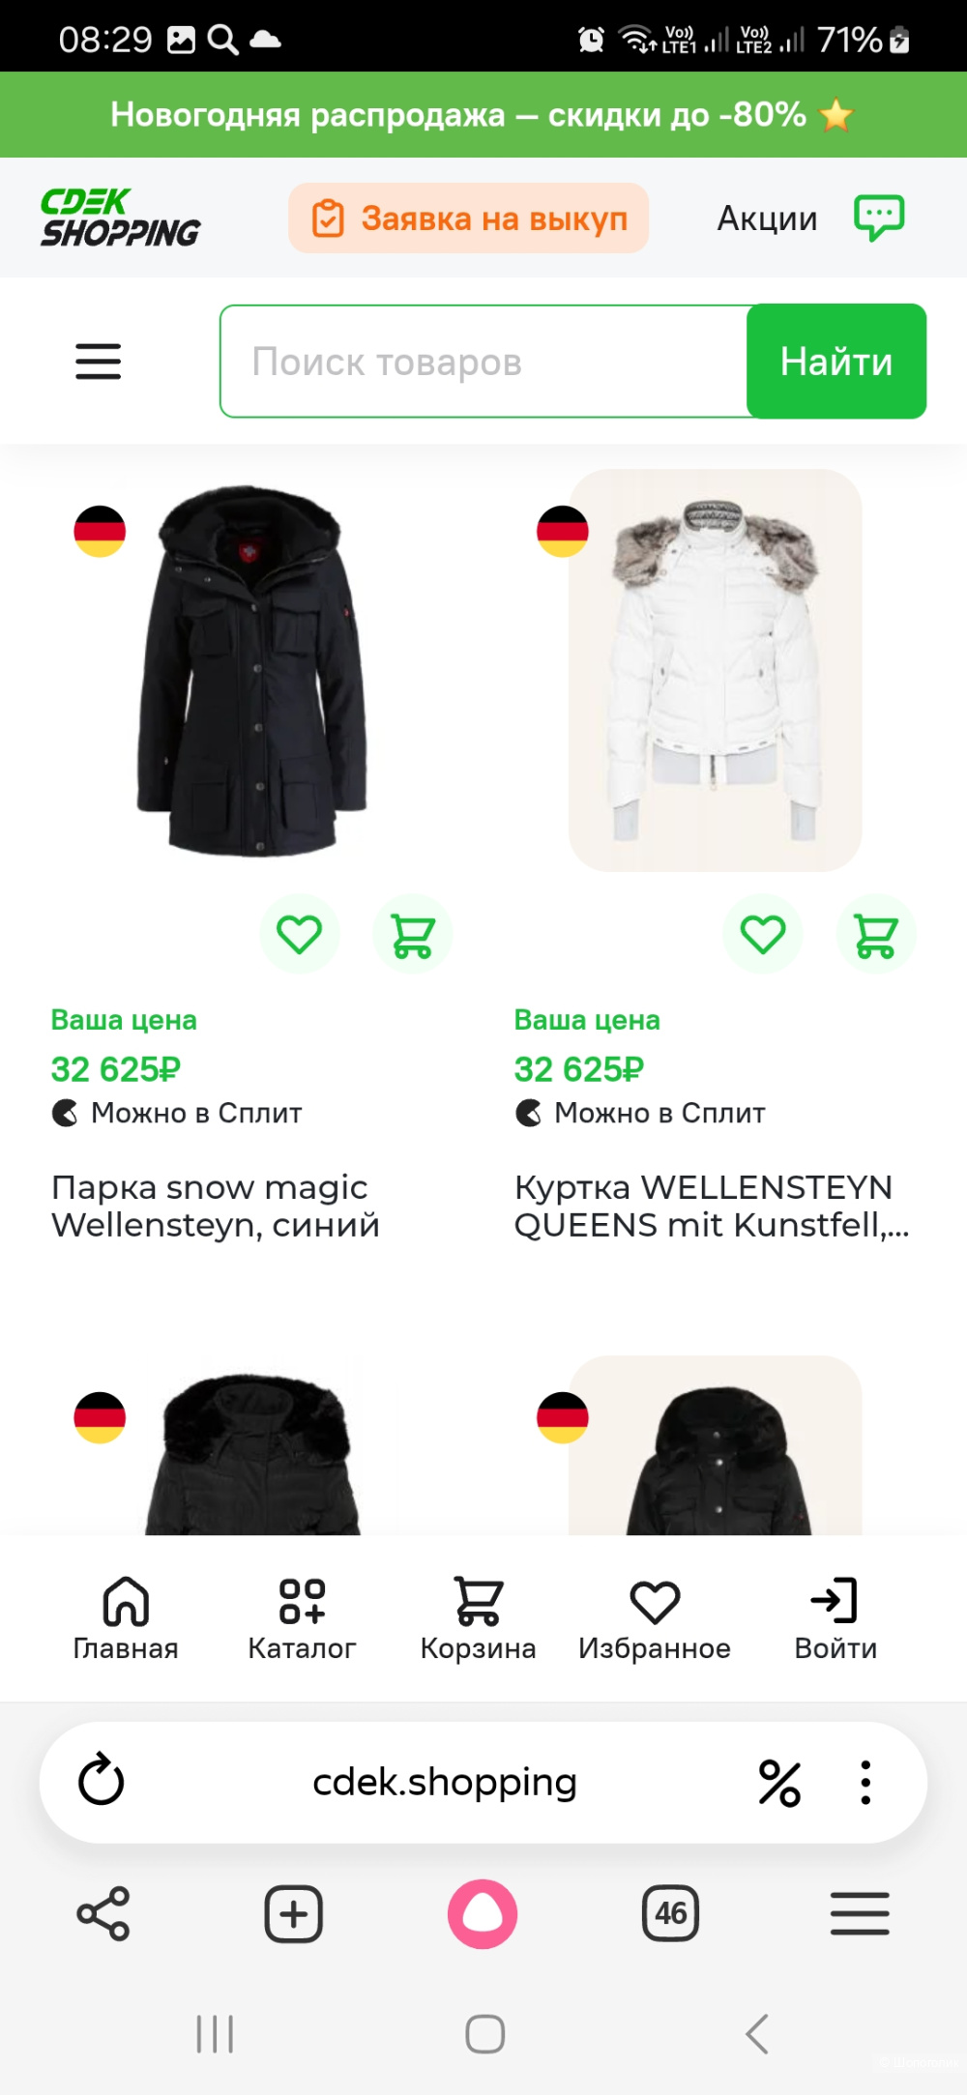Click the Поиск товаров search field
967x2095 pixels.
tap(483, 362)
